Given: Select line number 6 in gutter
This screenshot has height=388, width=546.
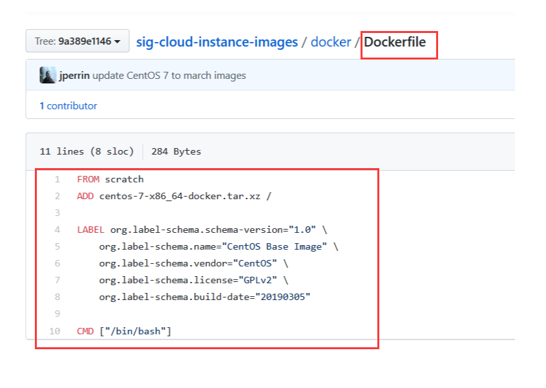Looking at the screenshot, I should pos(58,263).
